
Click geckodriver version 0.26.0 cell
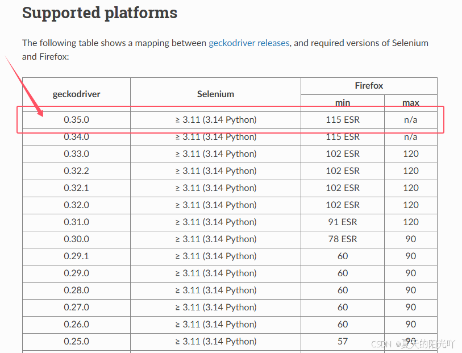(x=76, y=325)
